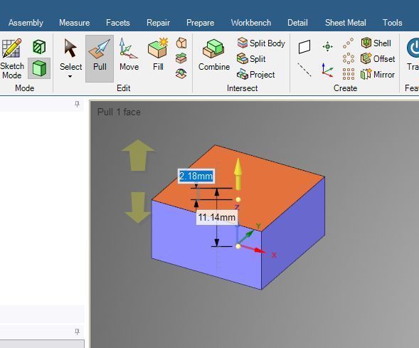Open the Measure ribbon tab

74,23
